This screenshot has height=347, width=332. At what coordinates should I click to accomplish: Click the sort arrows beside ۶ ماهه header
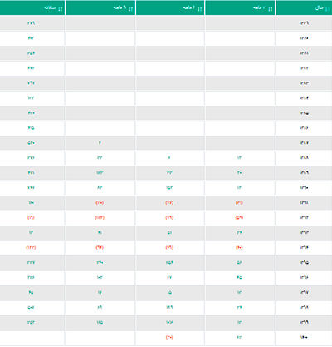pos(200,9)
